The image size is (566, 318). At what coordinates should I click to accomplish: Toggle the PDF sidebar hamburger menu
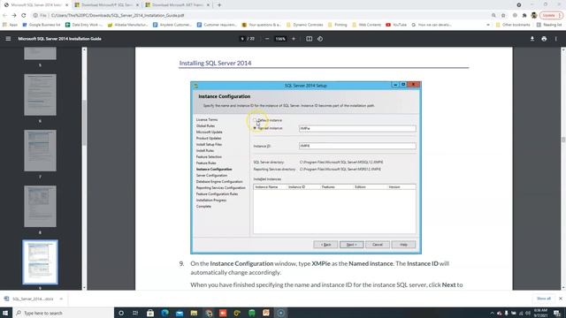[8, 39]
